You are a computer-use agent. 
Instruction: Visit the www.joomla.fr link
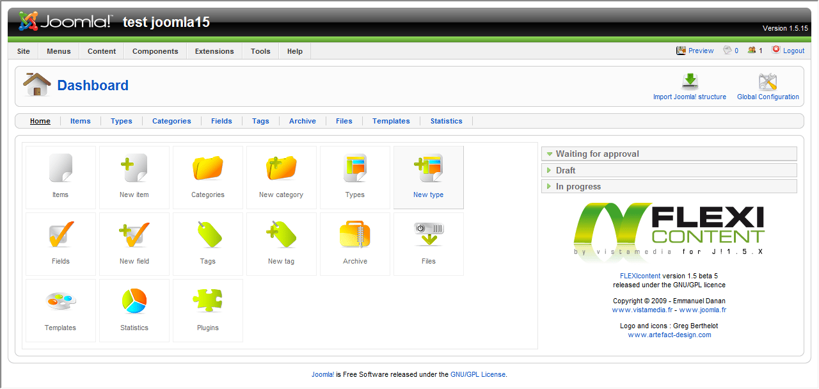pyautogui.click(x=703, y=310)
